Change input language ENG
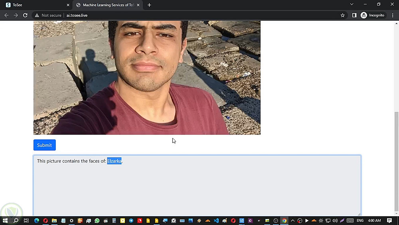 (x=360, y=221)
